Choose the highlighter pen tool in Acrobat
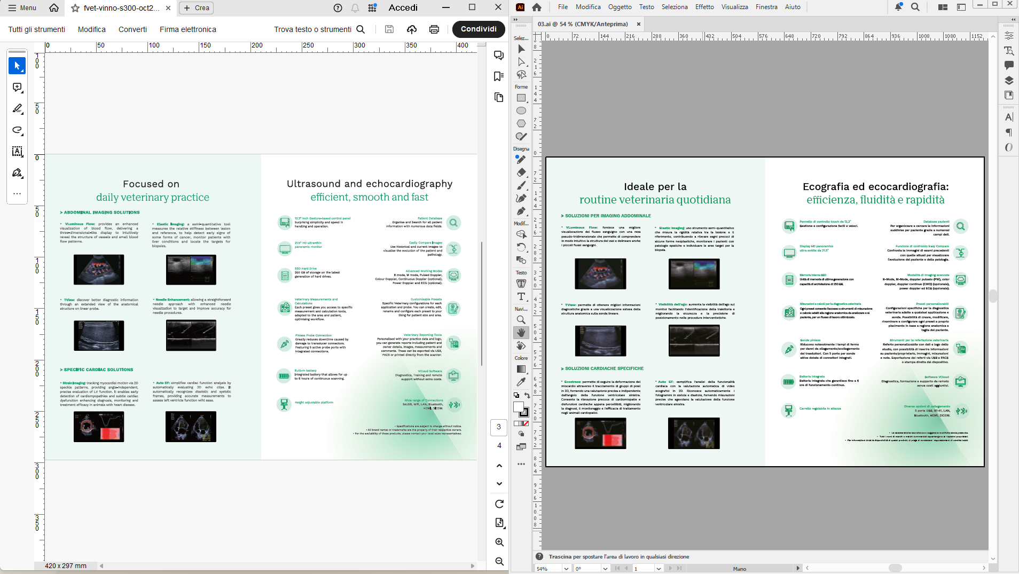This screenshot has width=1019, height=574. pyautogui.click(x=17, y=109)
